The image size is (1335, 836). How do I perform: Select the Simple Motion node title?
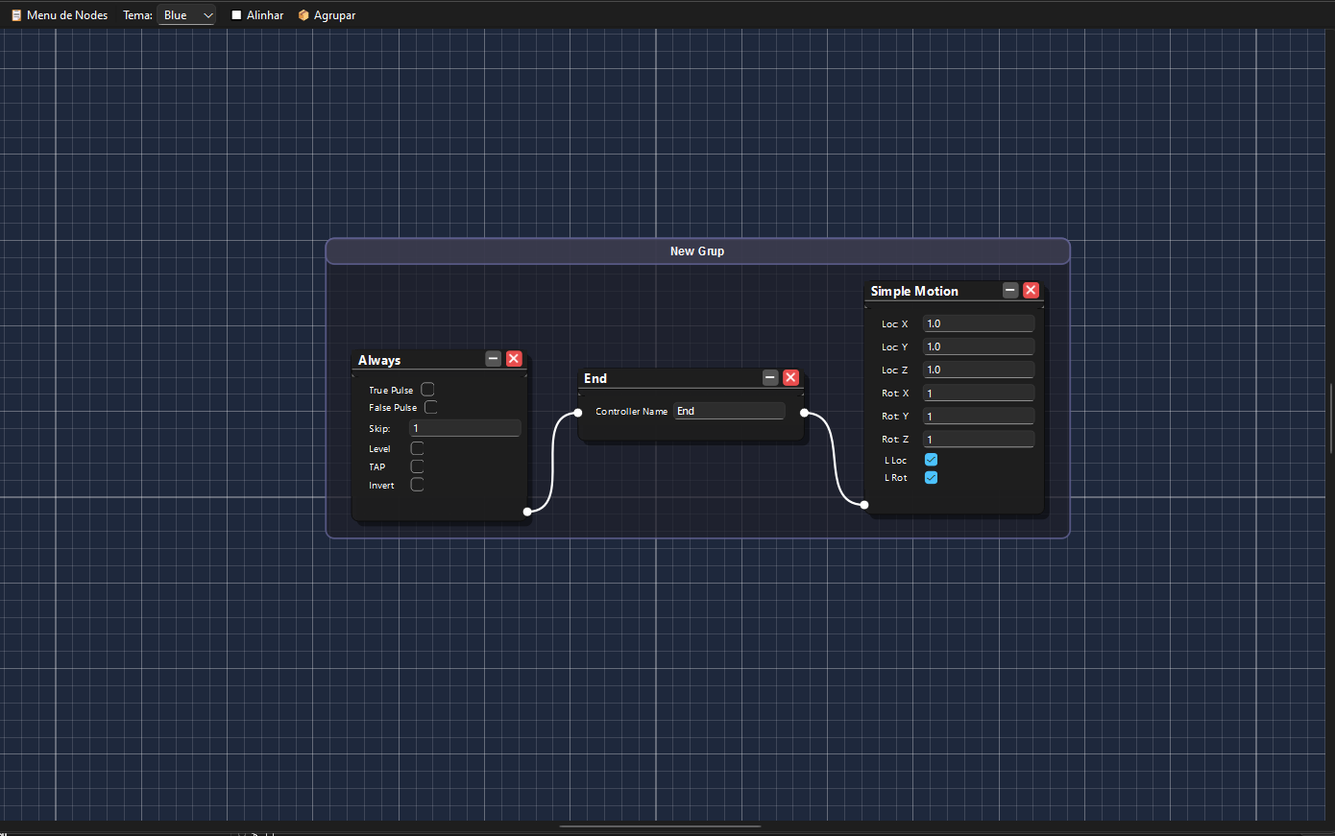(x=914, y=291)
